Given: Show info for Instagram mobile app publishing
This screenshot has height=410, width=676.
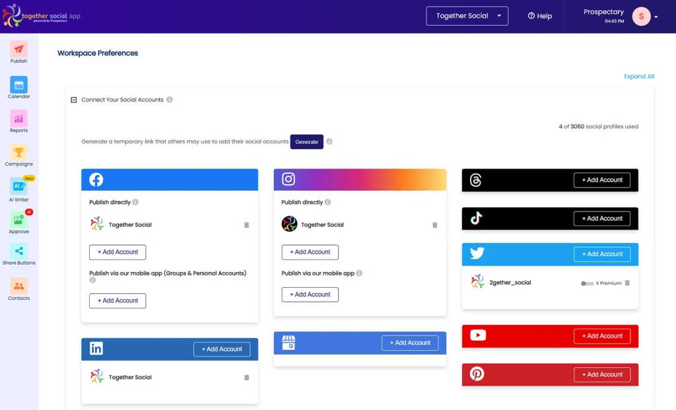Looking at the screenshot, I should click(359, 273).
